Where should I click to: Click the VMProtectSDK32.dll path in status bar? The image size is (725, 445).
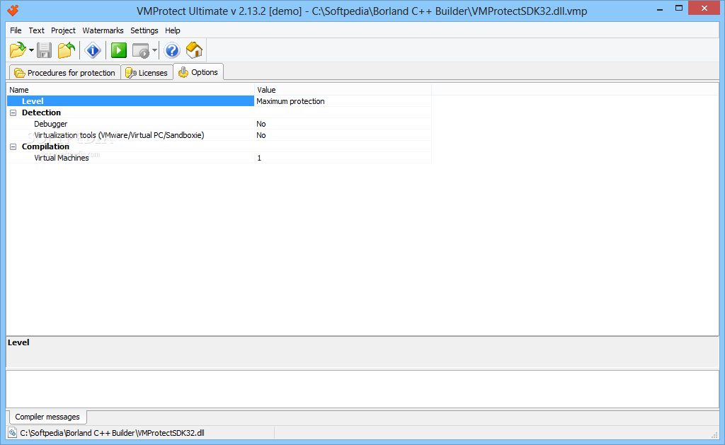tap(113, 433)
